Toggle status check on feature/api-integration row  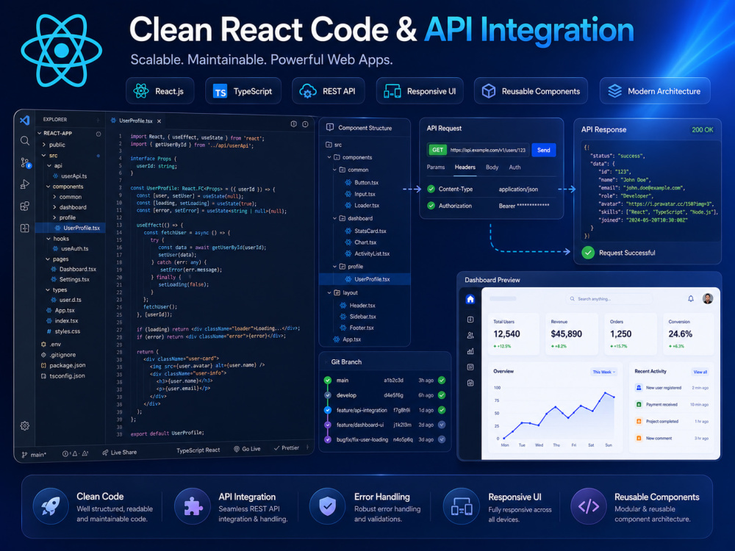pyautogui.click(x=442, y=410)
